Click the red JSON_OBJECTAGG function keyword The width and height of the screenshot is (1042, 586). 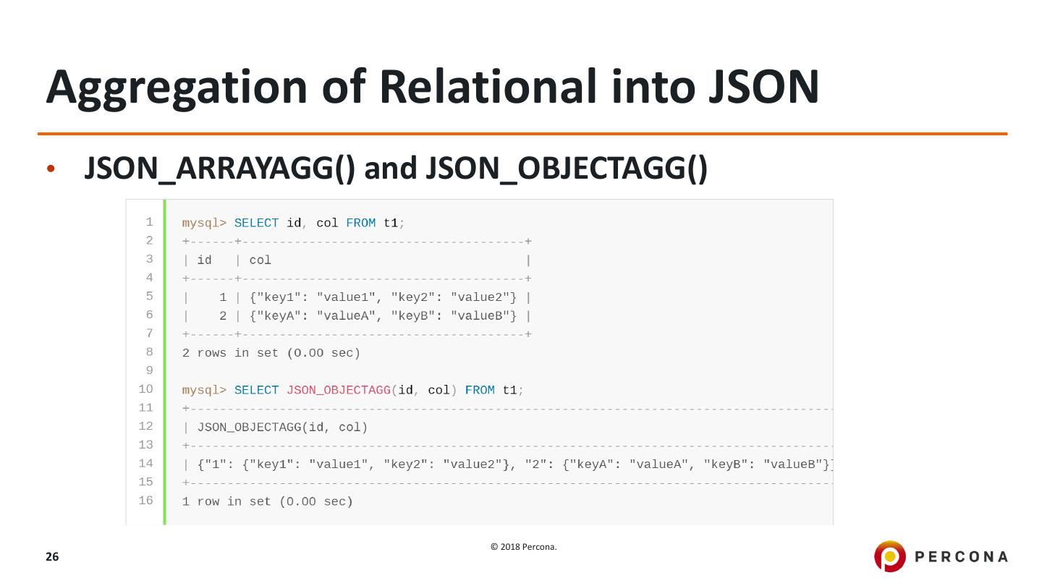[x=338, y=391]
